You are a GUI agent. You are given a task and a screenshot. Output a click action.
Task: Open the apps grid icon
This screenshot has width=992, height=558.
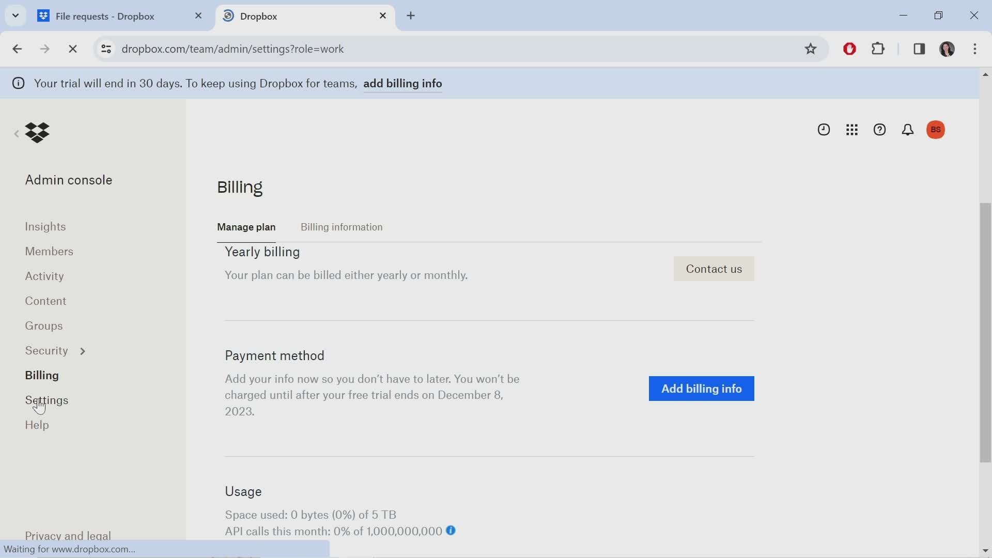tap(851, 130)
